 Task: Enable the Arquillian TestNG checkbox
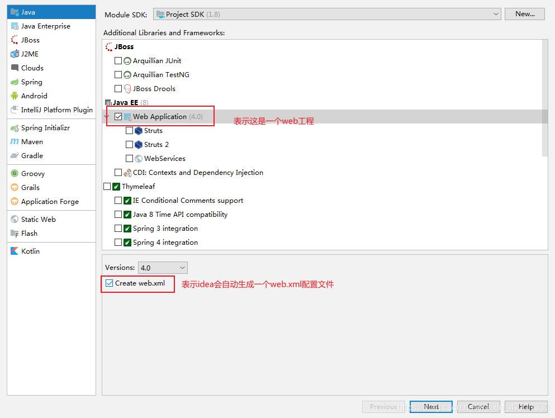118,75
